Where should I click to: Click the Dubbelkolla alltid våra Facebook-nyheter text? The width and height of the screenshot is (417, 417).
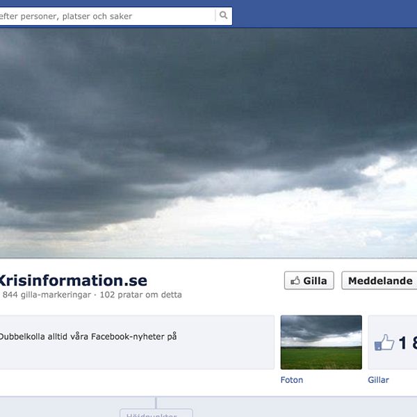(x=88, y=336)
